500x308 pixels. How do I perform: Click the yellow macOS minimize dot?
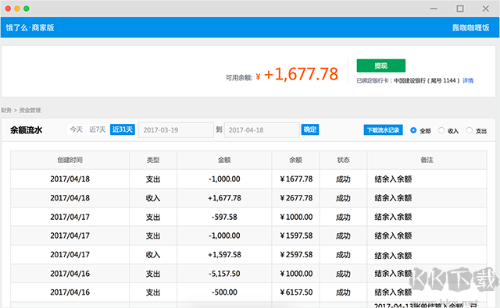17,9
